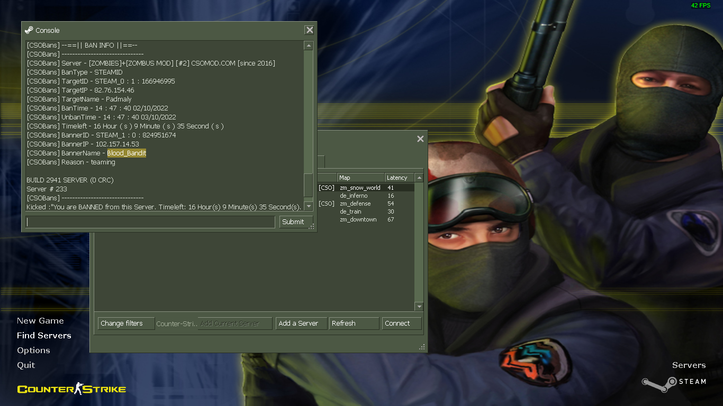Open the Change filters panel

[x=126, y=324]
